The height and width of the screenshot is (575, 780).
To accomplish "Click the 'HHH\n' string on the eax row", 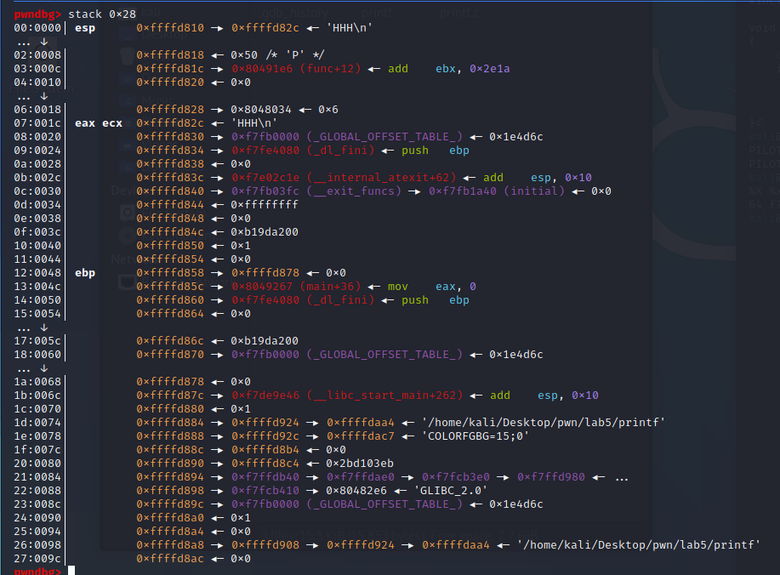I will pyautogui.click(x=254, y=122).
